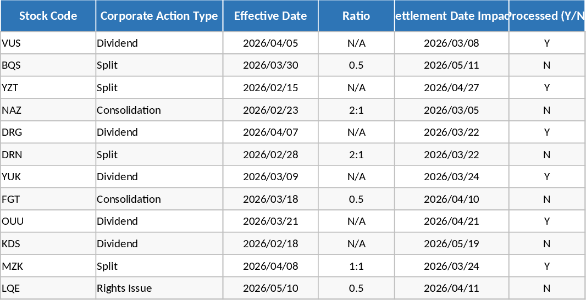The height and width of the screenshot is (300, 586).
Task: Click the ratio 1:1 cell for MZK
Action: (356, 266)
